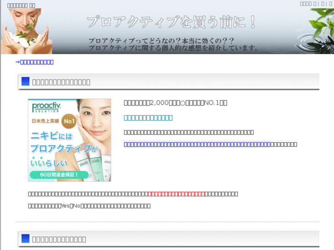Click the blue arrow link below the header banner

tap(34, 62)
